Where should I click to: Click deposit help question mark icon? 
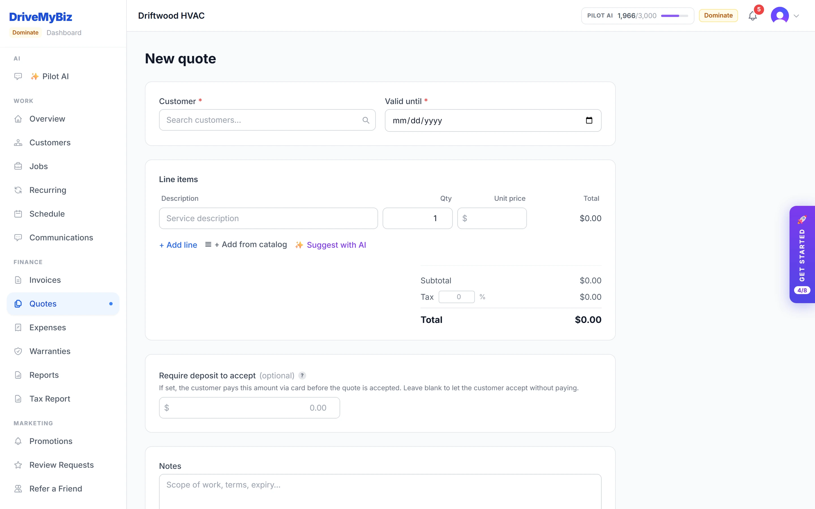(302, 375)
